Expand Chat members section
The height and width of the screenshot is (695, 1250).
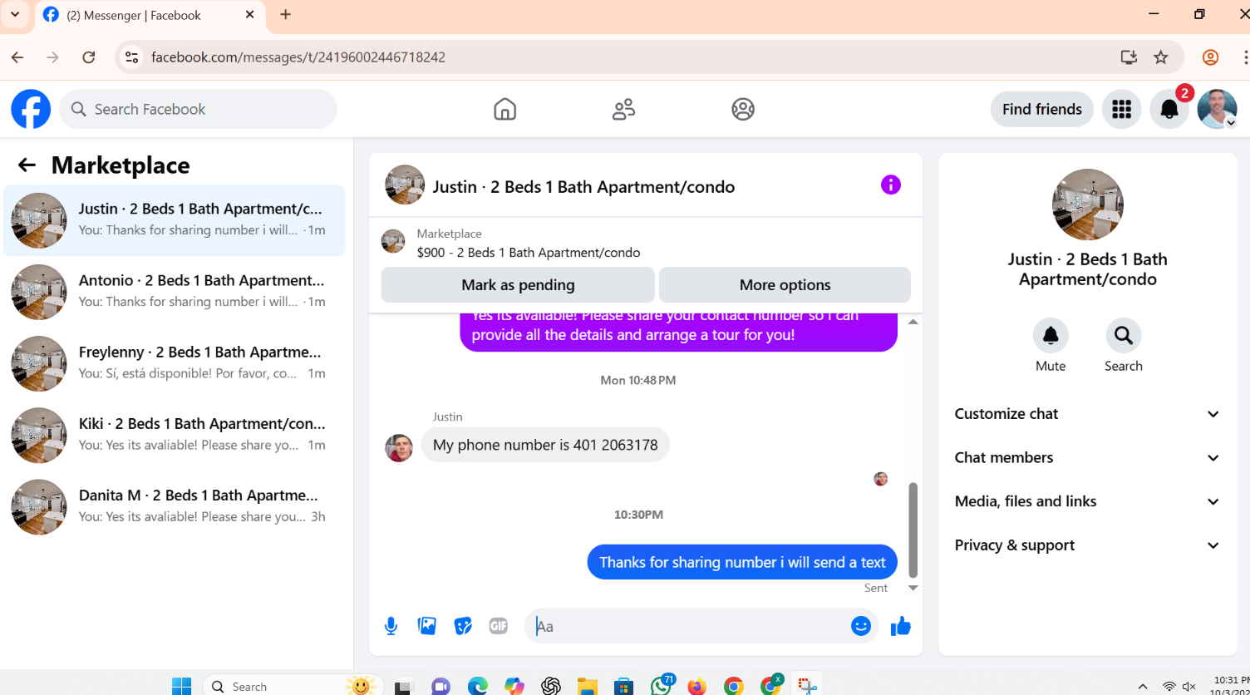pos(1088,458)
